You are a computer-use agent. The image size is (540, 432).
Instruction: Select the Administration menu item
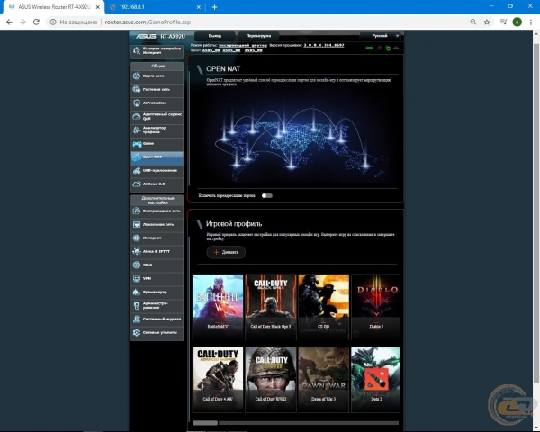[x=157, y=306]
